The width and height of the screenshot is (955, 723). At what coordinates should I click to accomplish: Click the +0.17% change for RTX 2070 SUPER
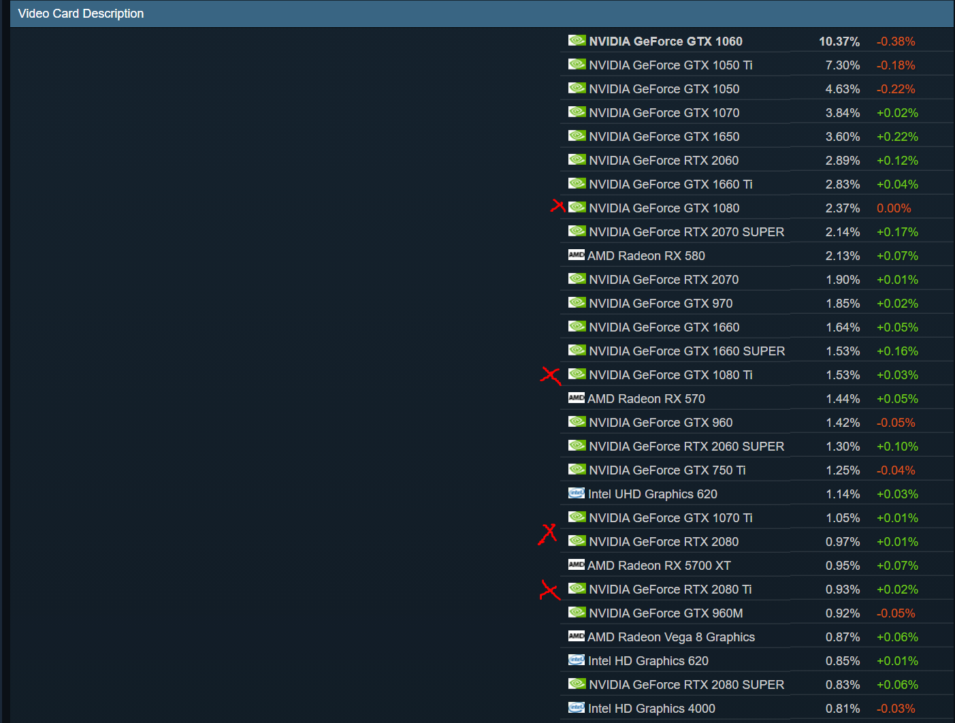pyautogui.click(x=897, y=232)
